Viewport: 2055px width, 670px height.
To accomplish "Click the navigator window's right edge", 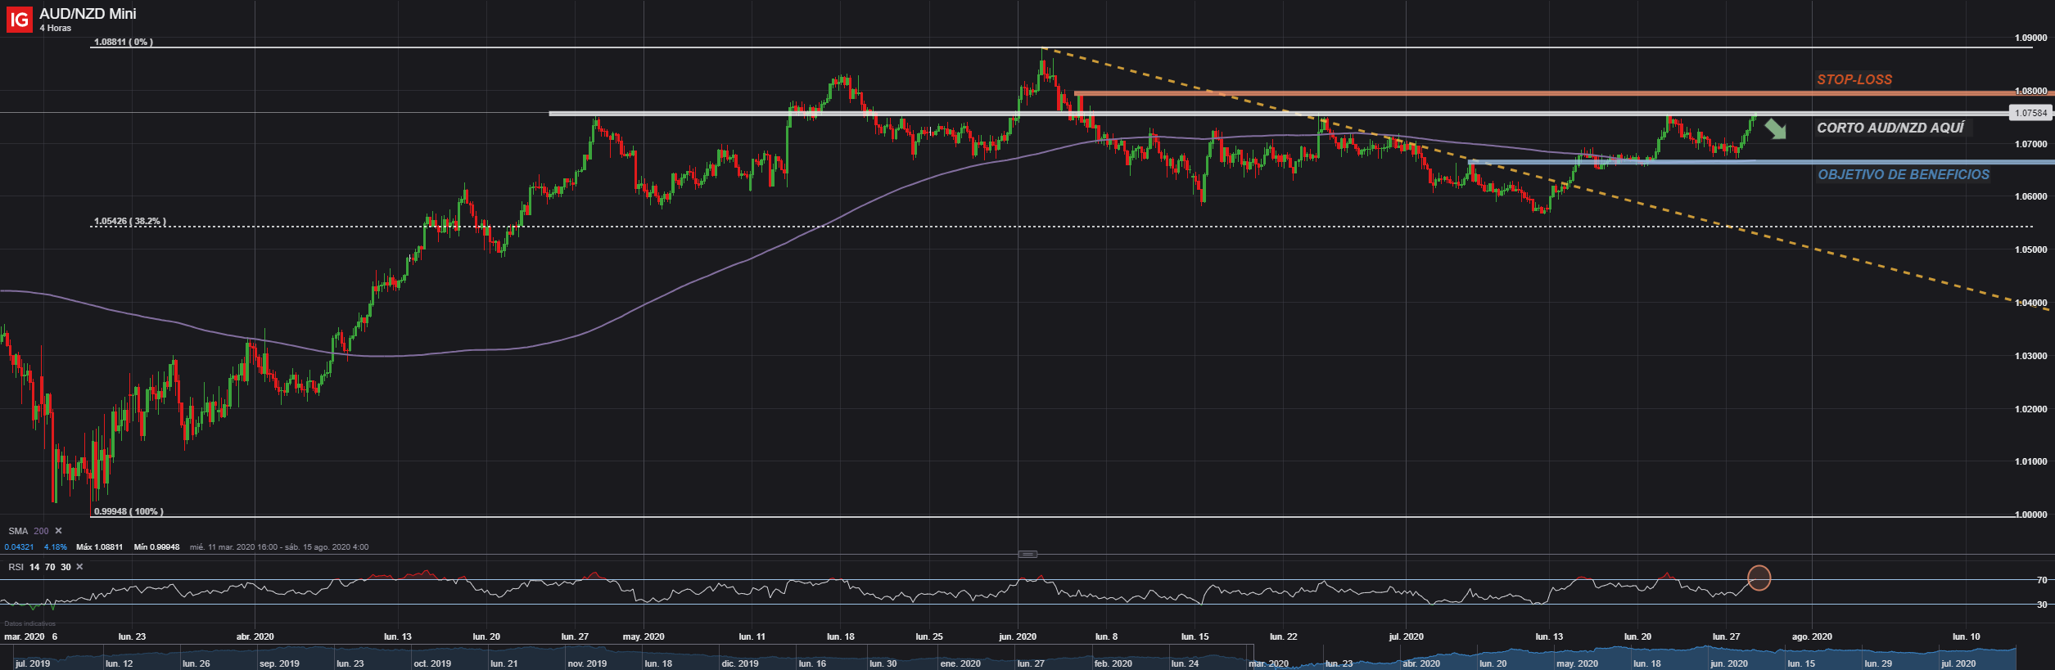I will (x=2016, y=657).
